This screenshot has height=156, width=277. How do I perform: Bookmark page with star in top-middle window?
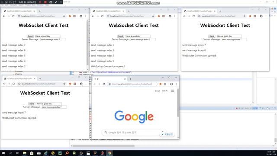click(x=153, y=16)
